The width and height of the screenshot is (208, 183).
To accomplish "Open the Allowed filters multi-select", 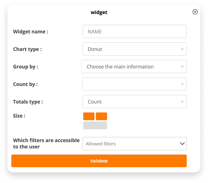I will click(134, 144).
